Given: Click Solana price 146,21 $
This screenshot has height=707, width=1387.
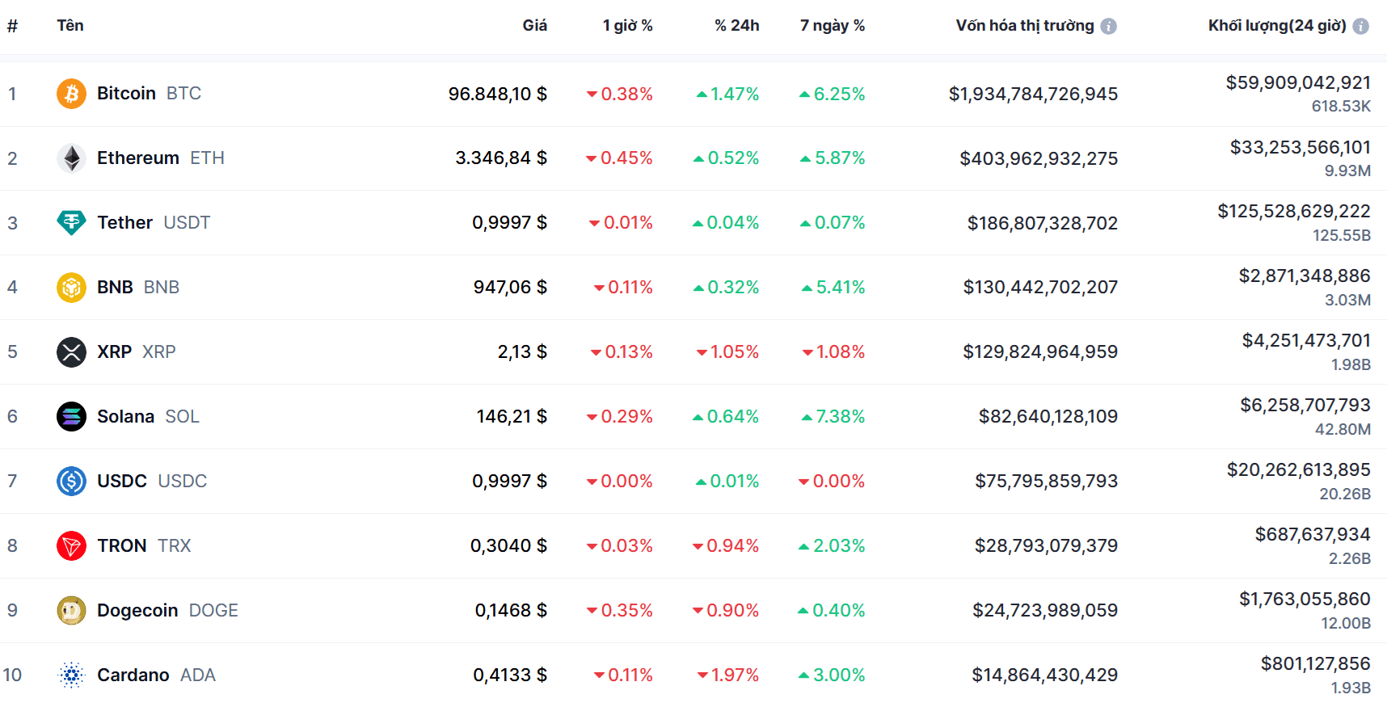Looking at the screenshot, I should point(512,416).
